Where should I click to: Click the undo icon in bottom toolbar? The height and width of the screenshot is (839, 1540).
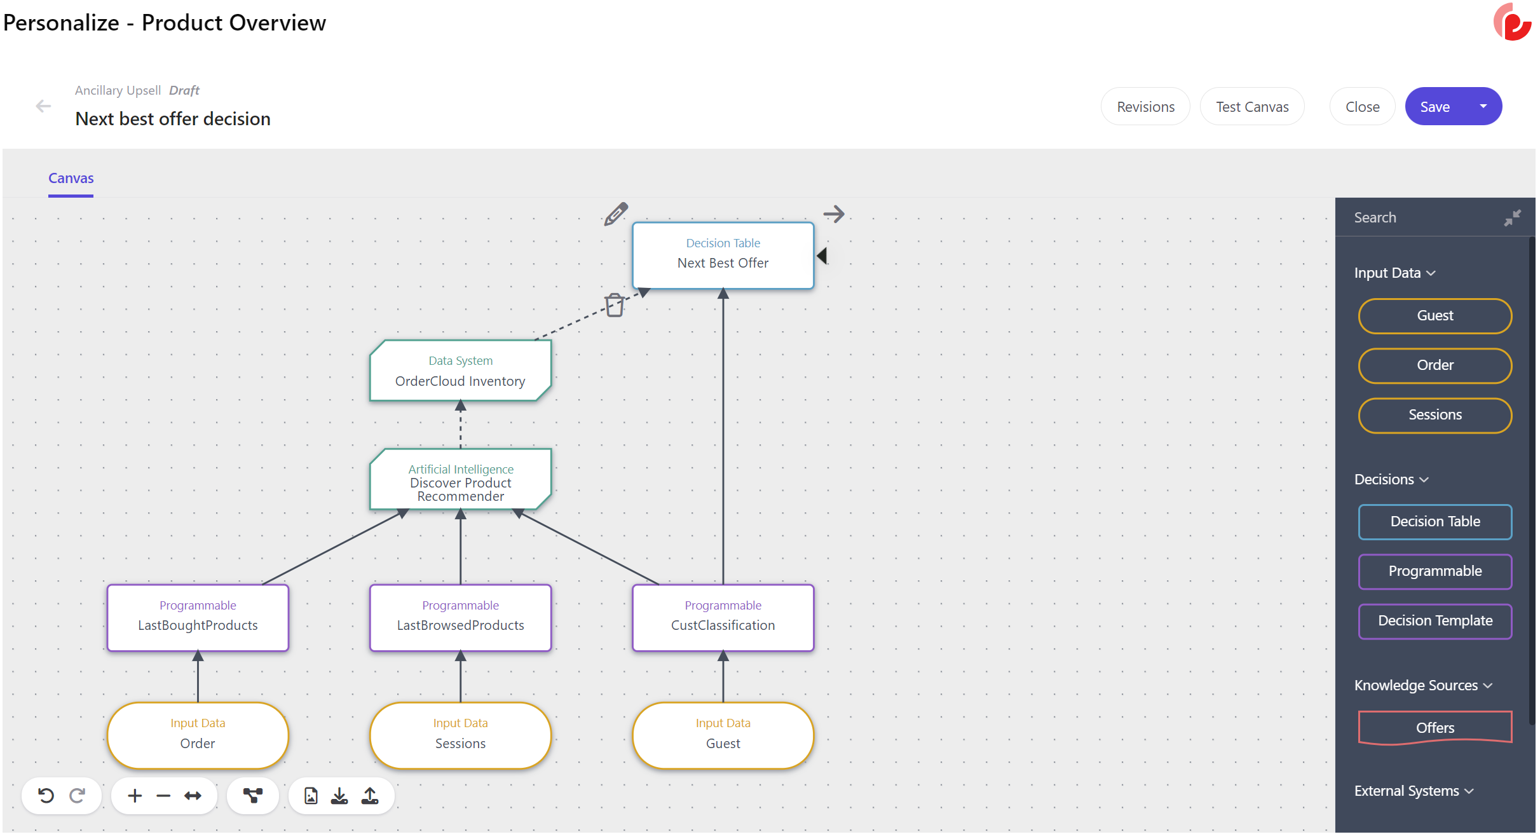pyautogui.click(x=46, y=795)
